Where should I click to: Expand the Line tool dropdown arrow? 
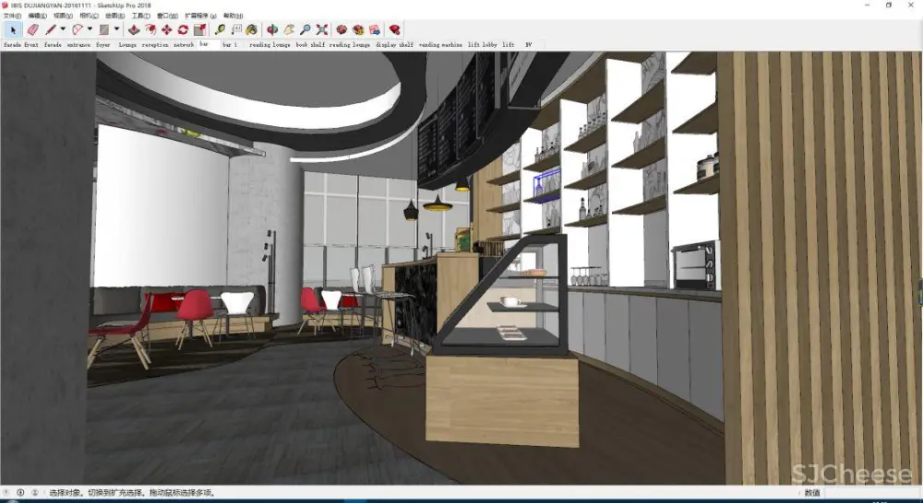[63, 29]
